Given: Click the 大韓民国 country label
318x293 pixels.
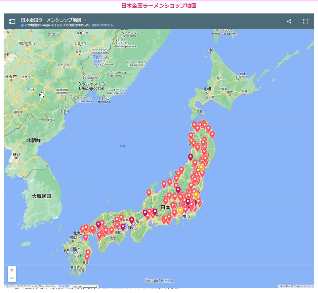Looking at the screenshot, I should pos(42,196).
